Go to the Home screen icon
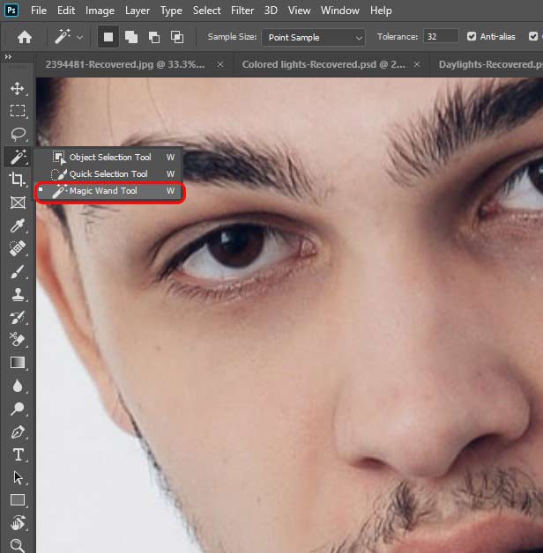 (x=25, y=37)
